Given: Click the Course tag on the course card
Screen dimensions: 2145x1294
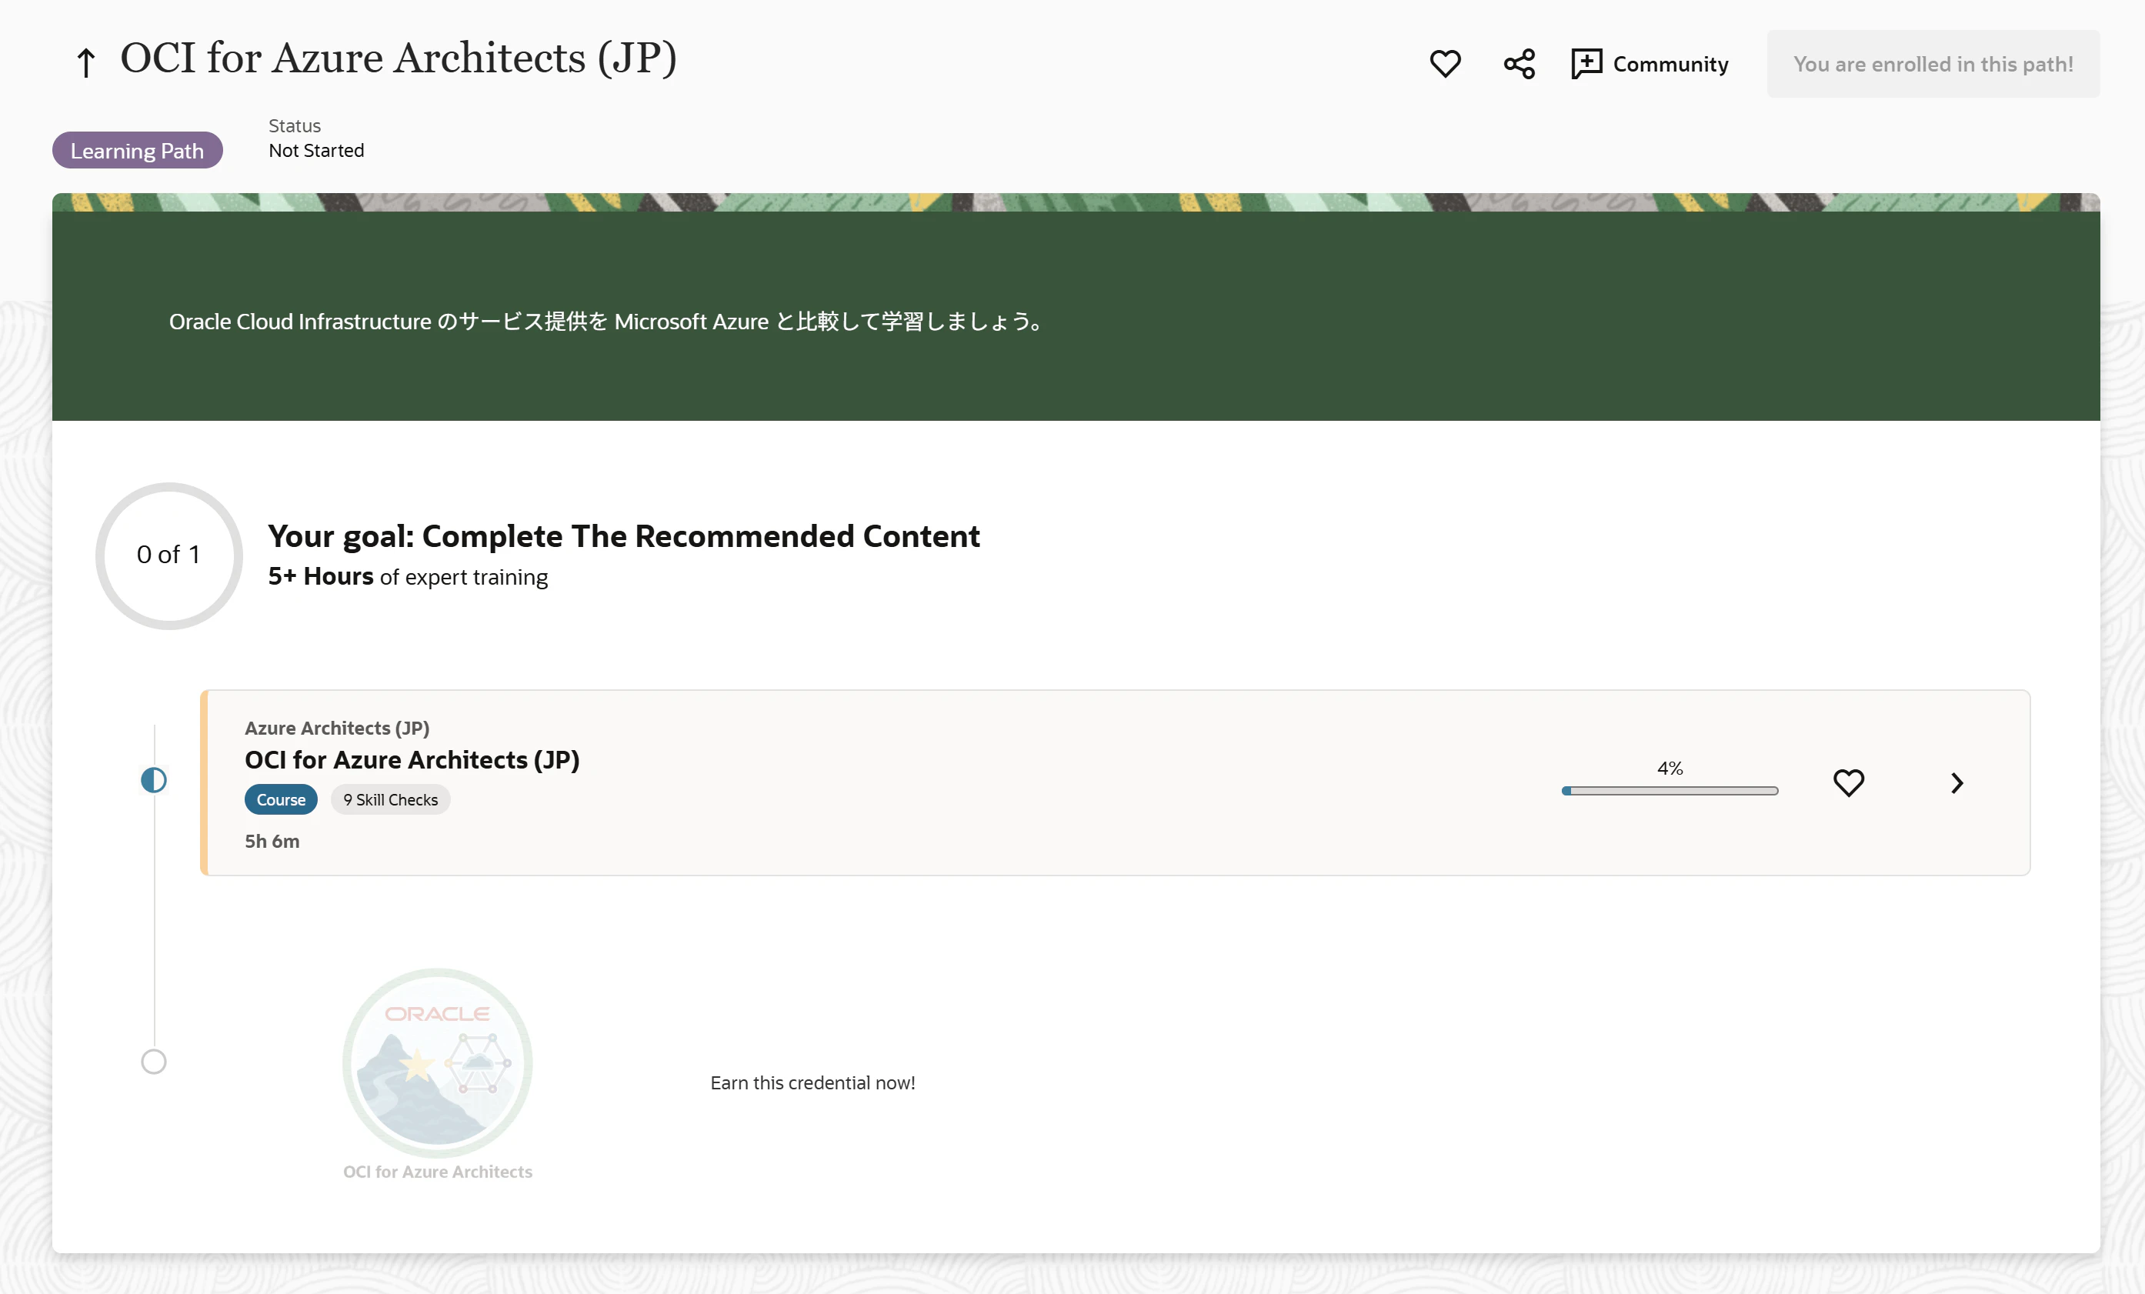Looking at the screenshot, I should (280, 799).
